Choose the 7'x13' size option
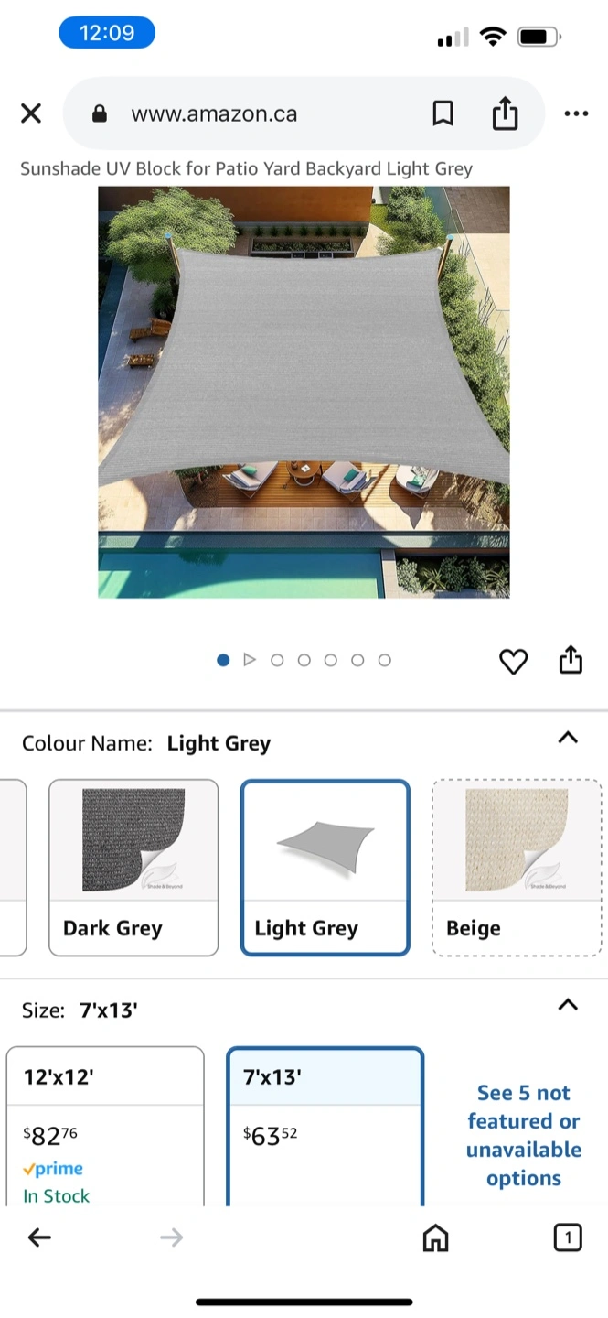 325,1126
